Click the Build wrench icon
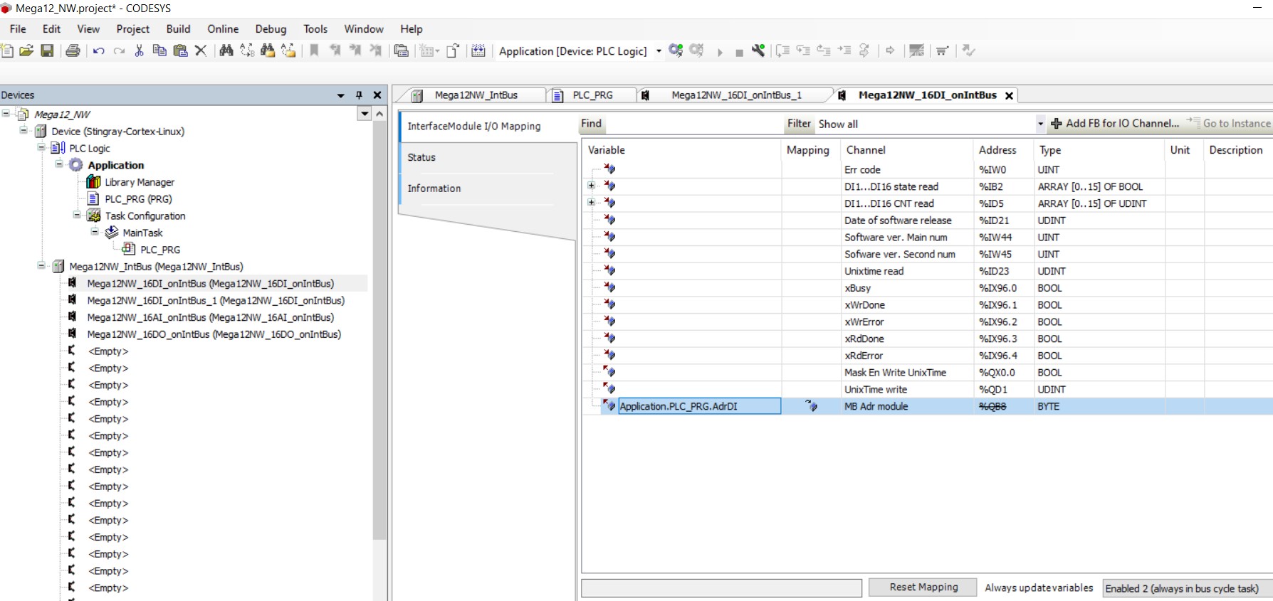The width and height of the screenshot is (1273, 601). coord(758,50)
